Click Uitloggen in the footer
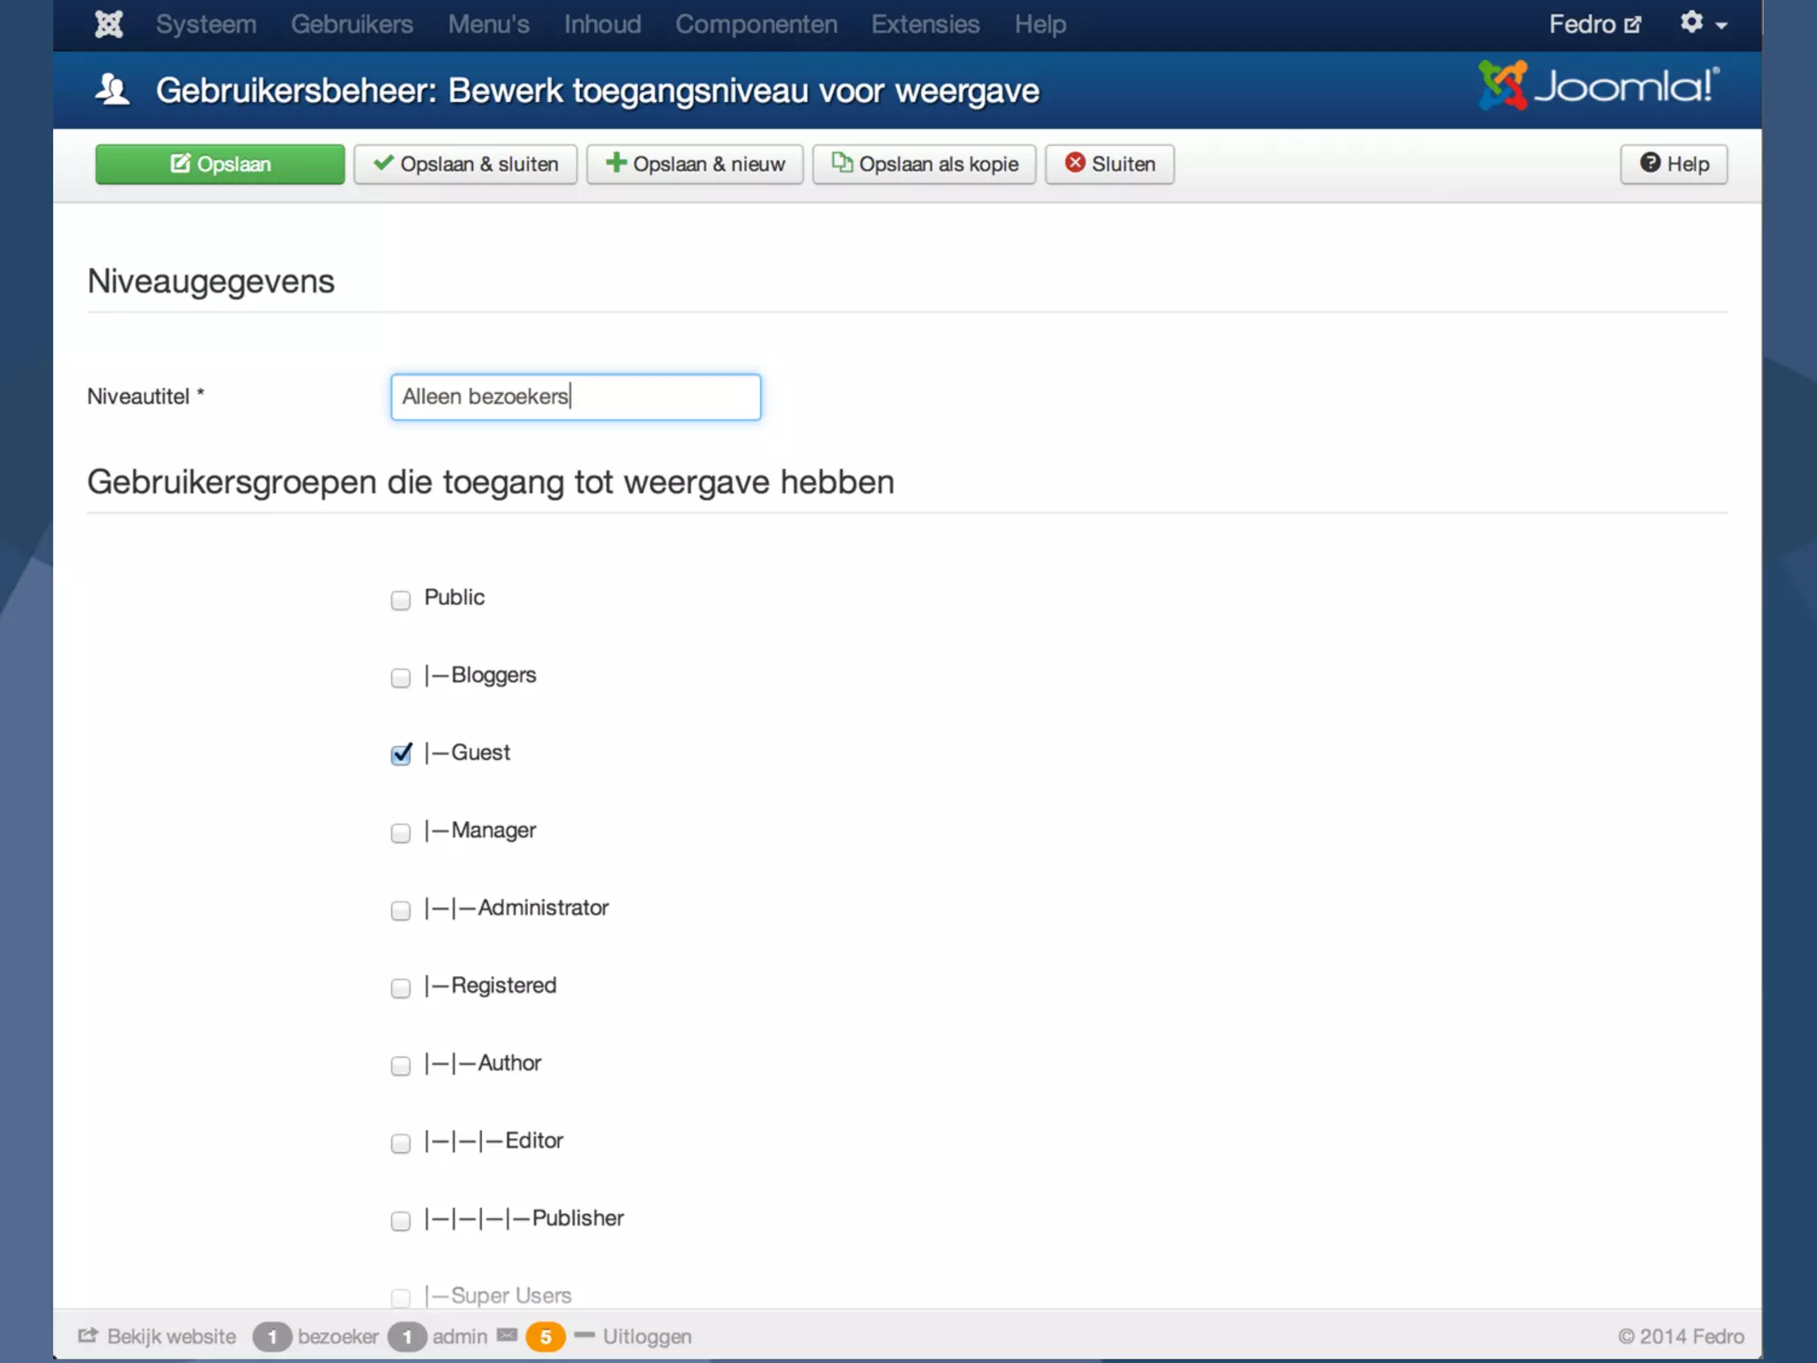 (x=646, y=1336)
